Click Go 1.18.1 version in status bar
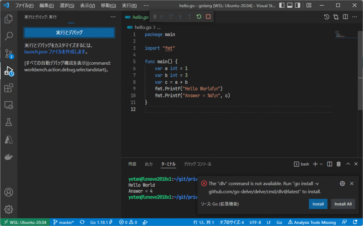The width and height of the screenshot is (363, 226). click(x=101, y=222)
